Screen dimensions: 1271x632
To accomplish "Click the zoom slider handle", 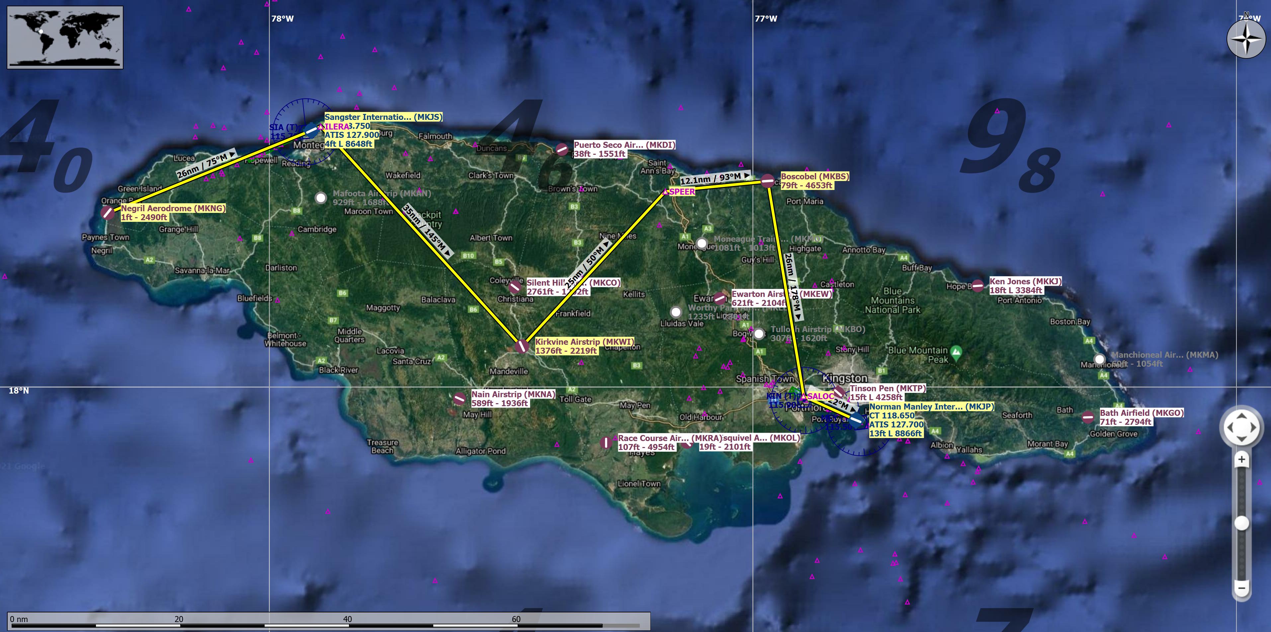I will 1241,523.
